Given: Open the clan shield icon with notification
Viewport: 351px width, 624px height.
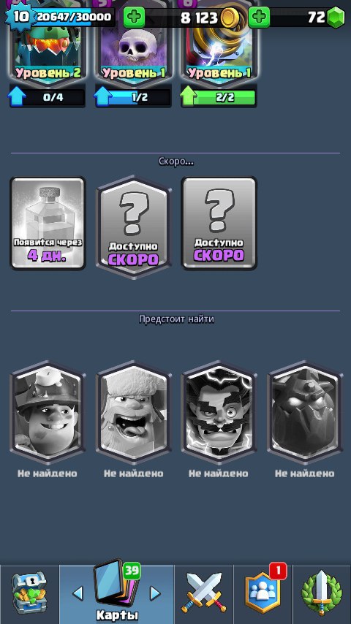Looking at the screenshot, I should pos(263,593).
